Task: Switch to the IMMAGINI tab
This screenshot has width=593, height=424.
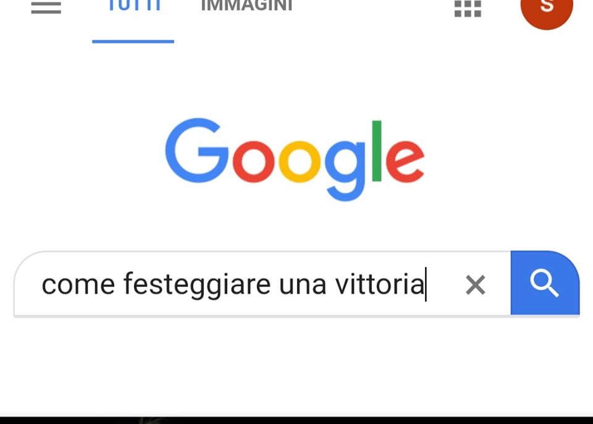Action: (247, 6)
